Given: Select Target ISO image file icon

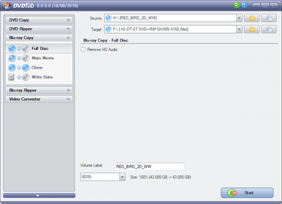Looking at the screenshot, I should pos(269,29).
